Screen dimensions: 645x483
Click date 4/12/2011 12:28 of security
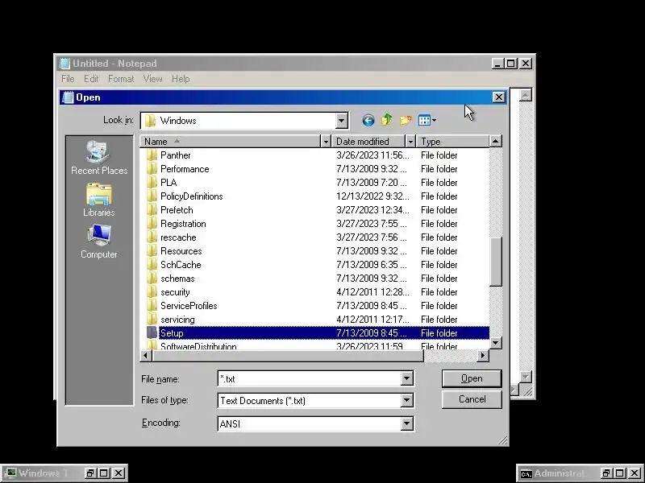click(x=372, y=292)
